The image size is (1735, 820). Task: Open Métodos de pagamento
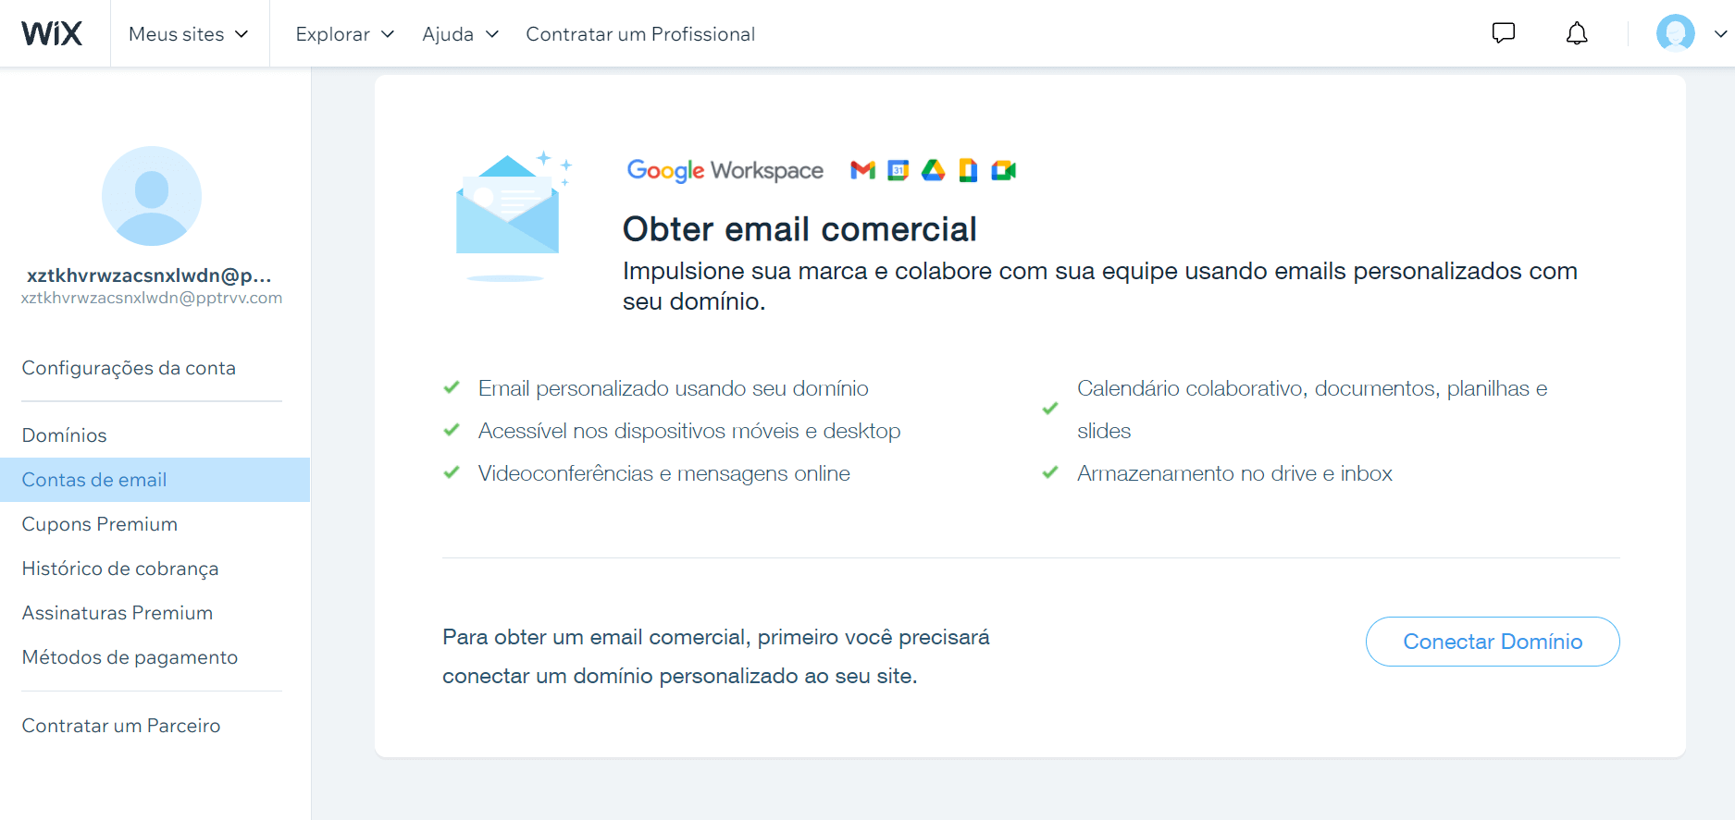coord(130,657)
